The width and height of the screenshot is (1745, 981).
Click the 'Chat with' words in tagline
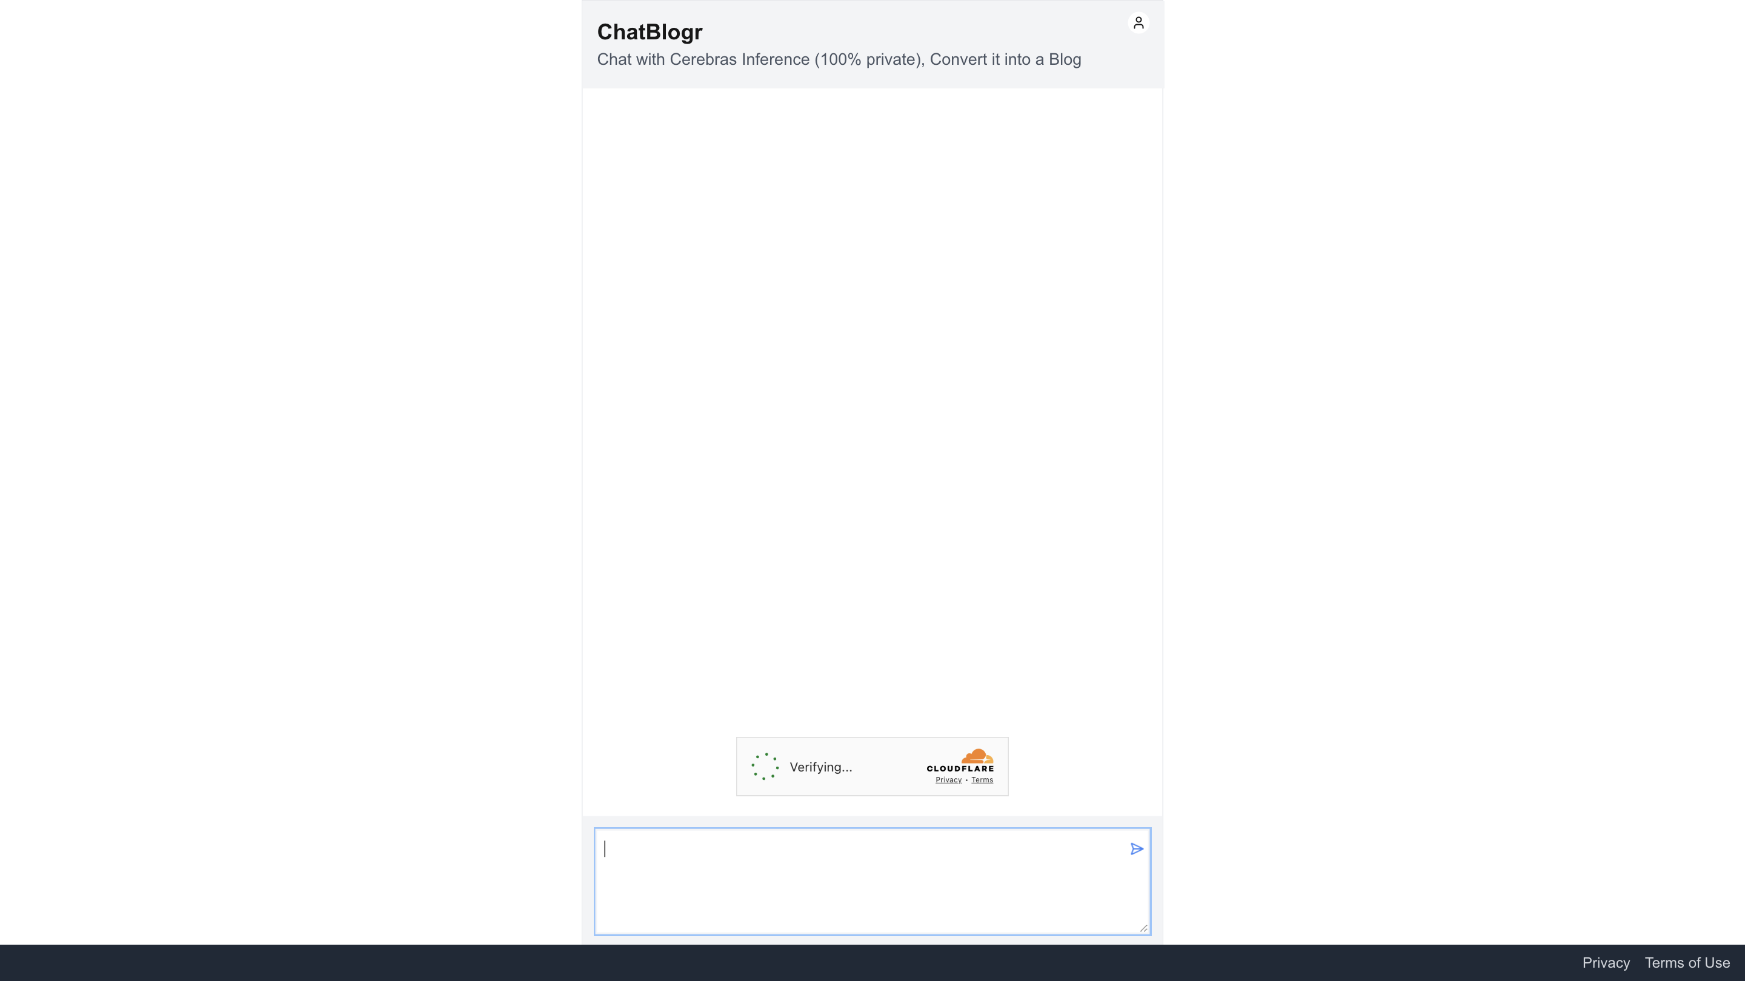point(631,59)
